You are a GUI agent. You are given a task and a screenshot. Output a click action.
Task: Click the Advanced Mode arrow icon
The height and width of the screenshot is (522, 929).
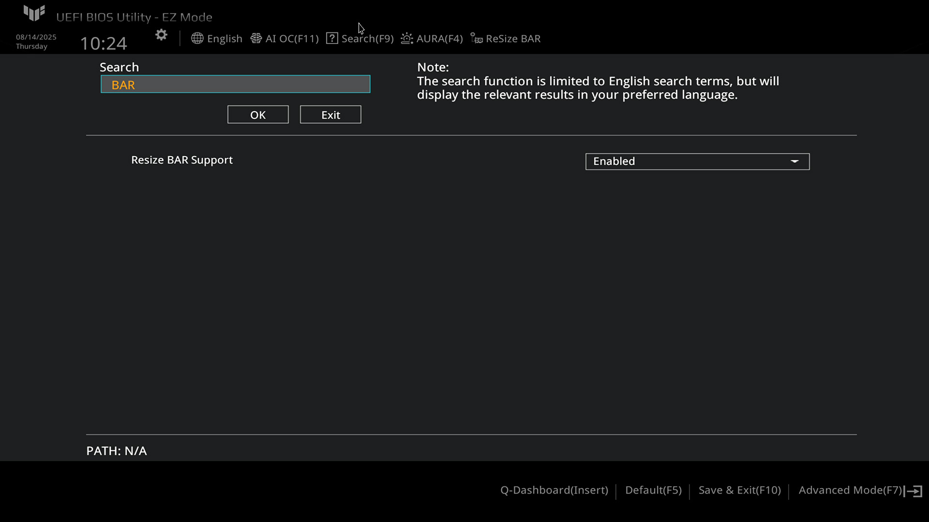[914, 491]
